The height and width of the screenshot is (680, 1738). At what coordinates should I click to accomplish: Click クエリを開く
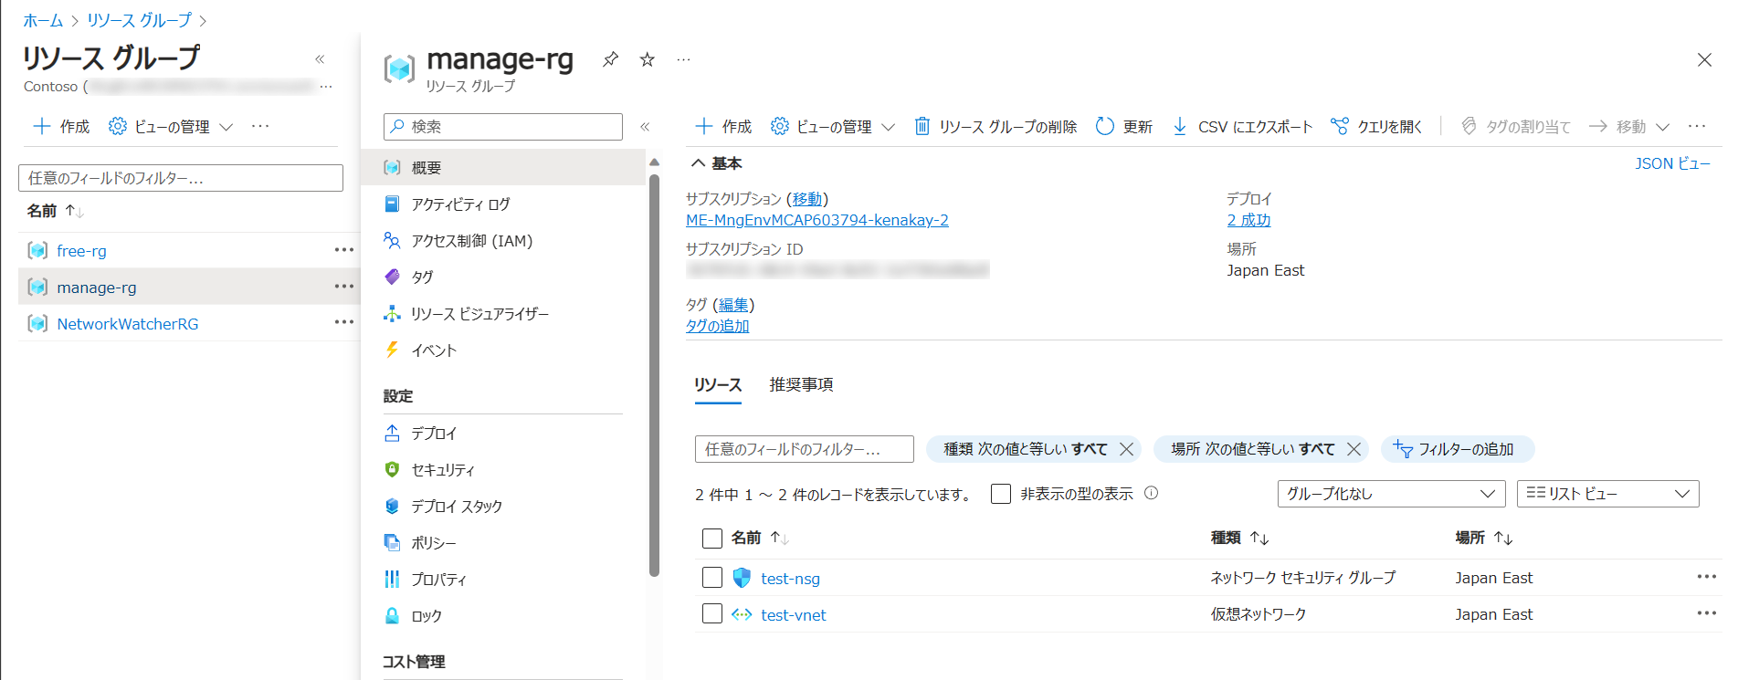click(x=1376, y=127)
